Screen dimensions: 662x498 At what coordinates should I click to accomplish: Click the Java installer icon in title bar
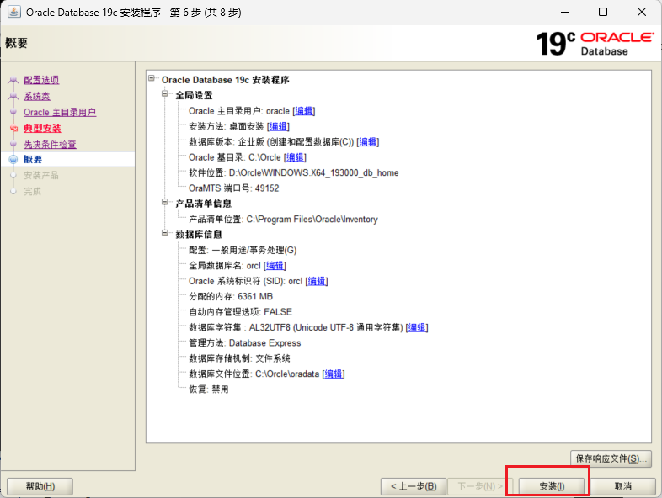pyautogui.click(x=13, y=12)
